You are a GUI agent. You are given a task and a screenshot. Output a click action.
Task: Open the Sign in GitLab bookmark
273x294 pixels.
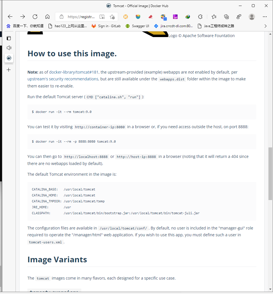click(x=106, y=26)
